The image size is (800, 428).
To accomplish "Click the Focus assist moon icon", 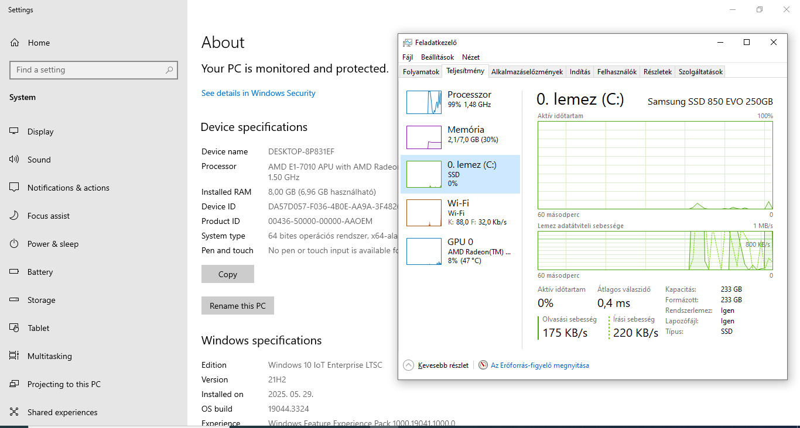I will (x=14, y=216).
